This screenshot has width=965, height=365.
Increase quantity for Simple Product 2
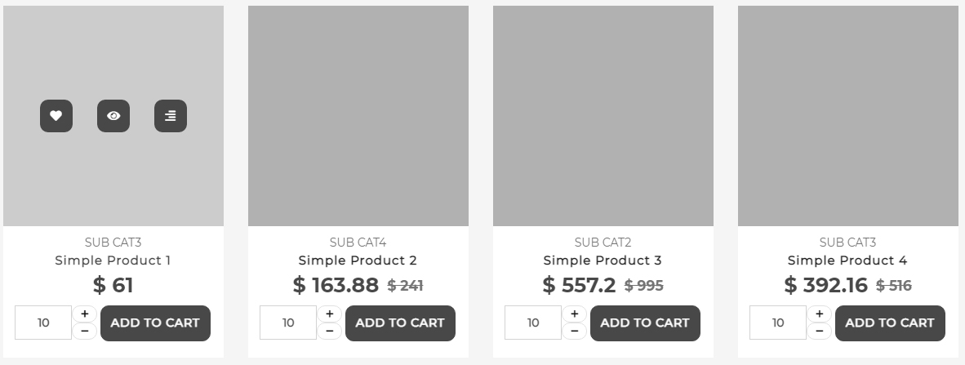pos(330,314)
